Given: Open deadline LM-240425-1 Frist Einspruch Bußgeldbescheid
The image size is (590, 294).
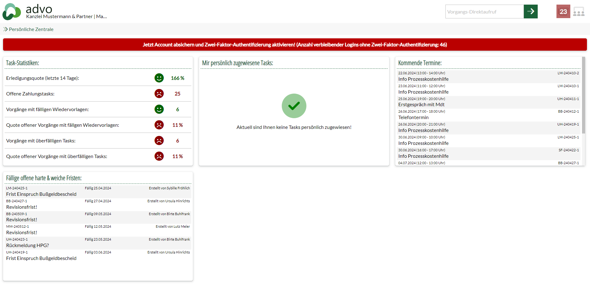Looking at the screenshot, I should tap(41, 194).
